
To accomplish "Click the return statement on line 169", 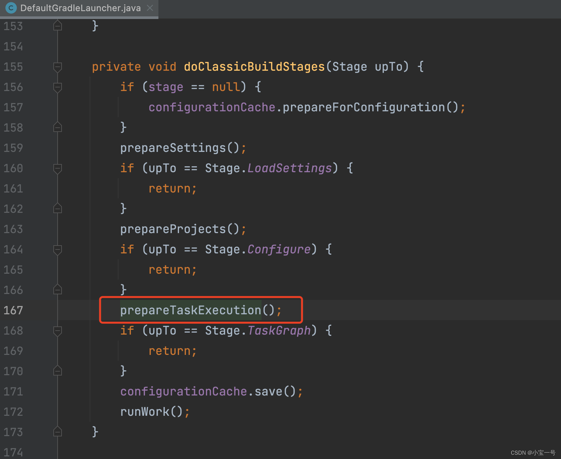I will pyautogui.click(x=172, y=351).
